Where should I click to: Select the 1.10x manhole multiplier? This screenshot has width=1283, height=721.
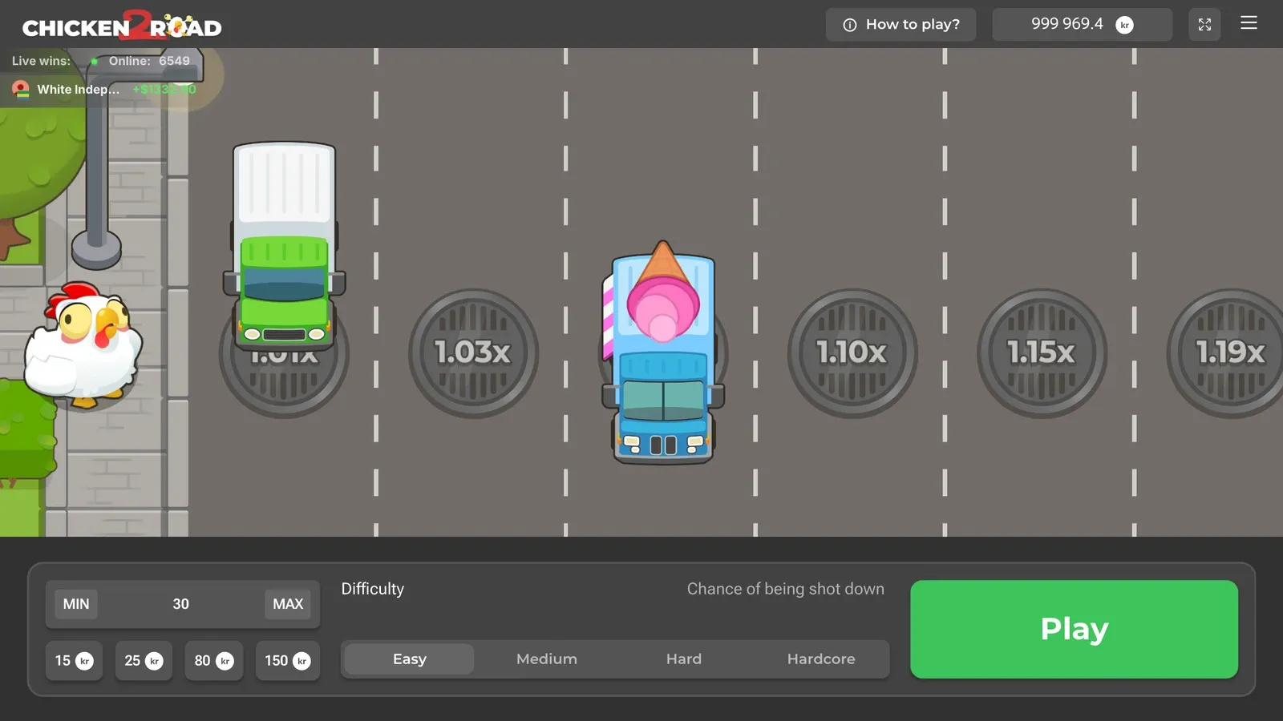point(852,353)
